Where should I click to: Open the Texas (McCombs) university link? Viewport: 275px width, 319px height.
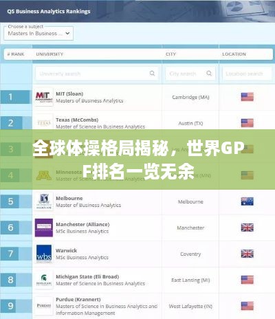77,120
